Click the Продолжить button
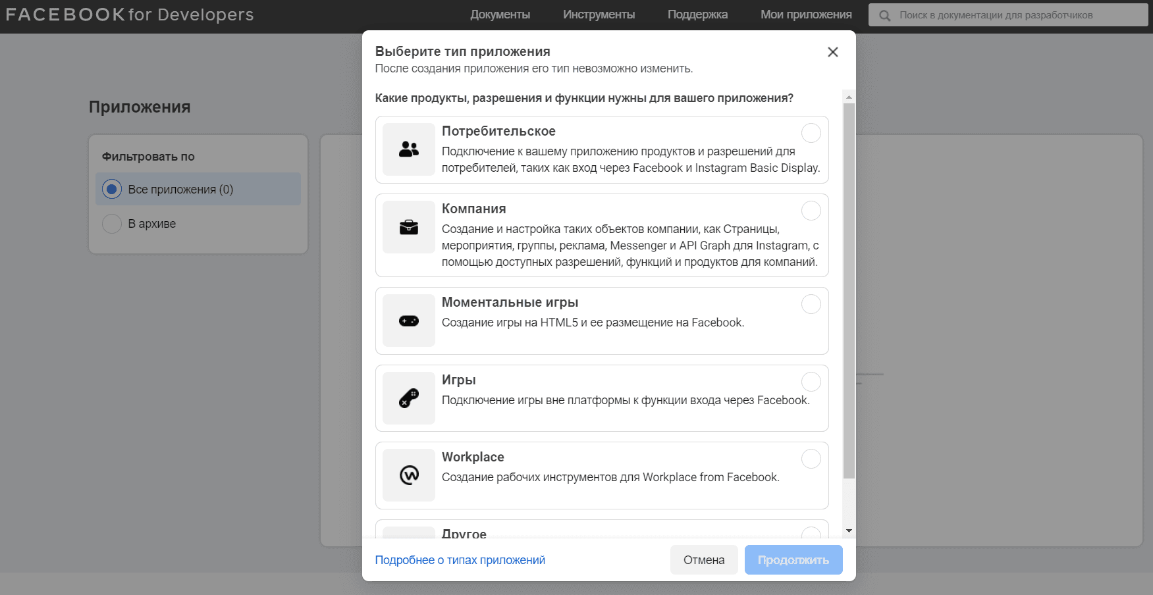The width and height of the screenshot is (1153, 595). (x=793, y=560)
